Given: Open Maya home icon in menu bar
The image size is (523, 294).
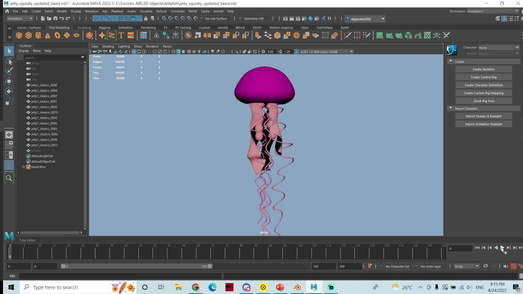Looking at the screenshot, I should 7,11.
